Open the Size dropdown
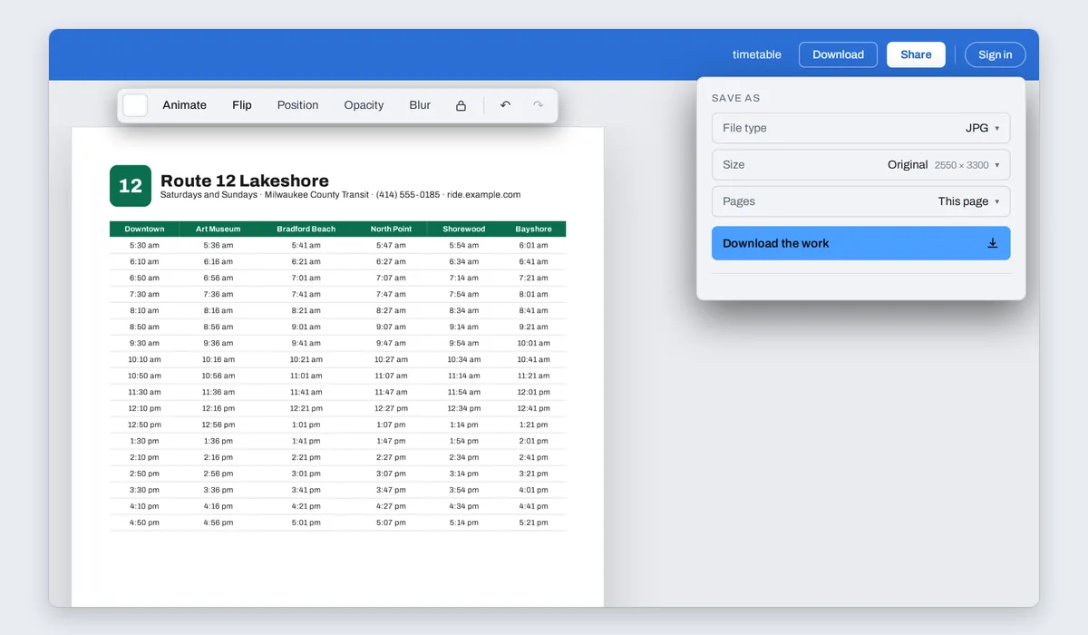Image resolution: width=1088 pixels, height=635 pixels. (860, 165)
